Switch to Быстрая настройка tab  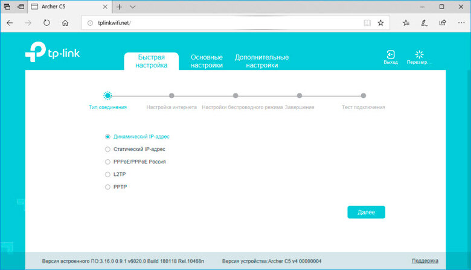[x=152, y=61]
